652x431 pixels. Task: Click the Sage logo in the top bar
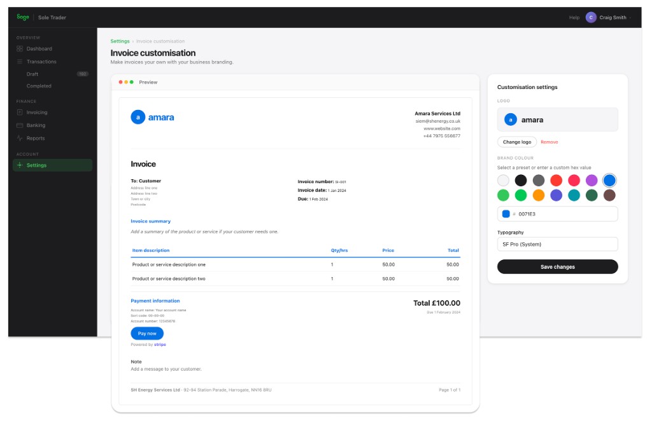click(x=22, y=17)
